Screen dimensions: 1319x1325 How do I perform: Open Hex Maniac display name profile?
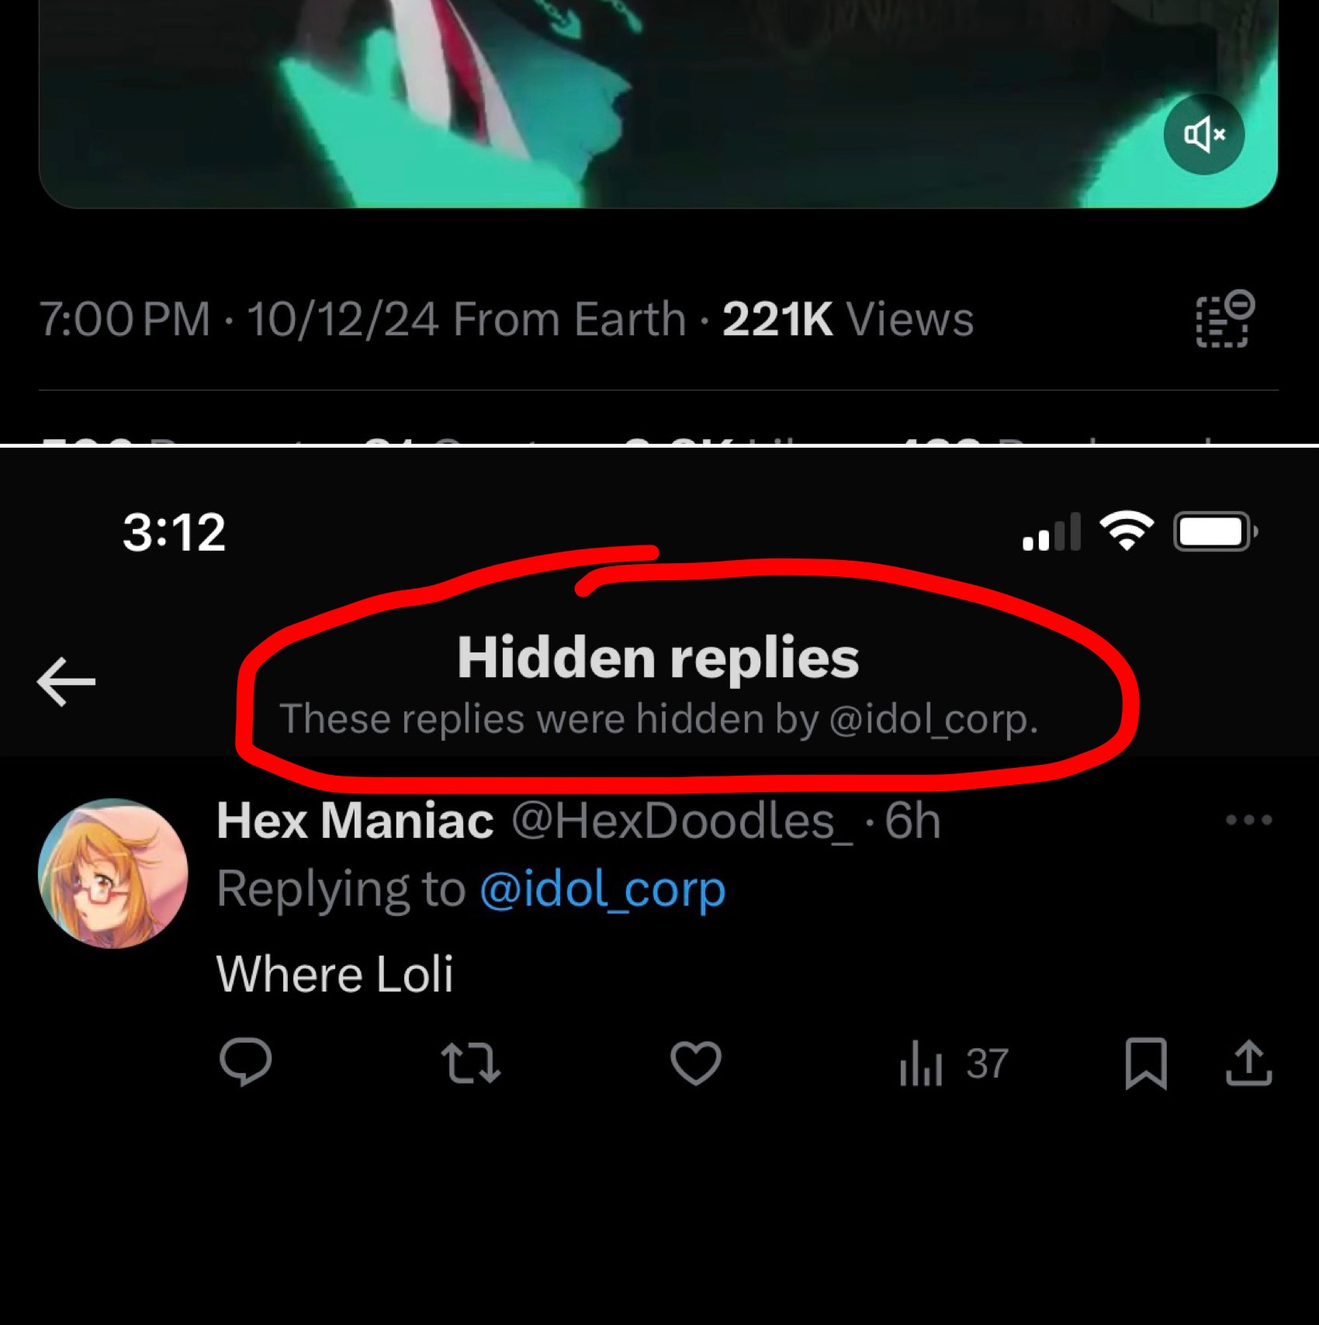(x=355, y=820)
